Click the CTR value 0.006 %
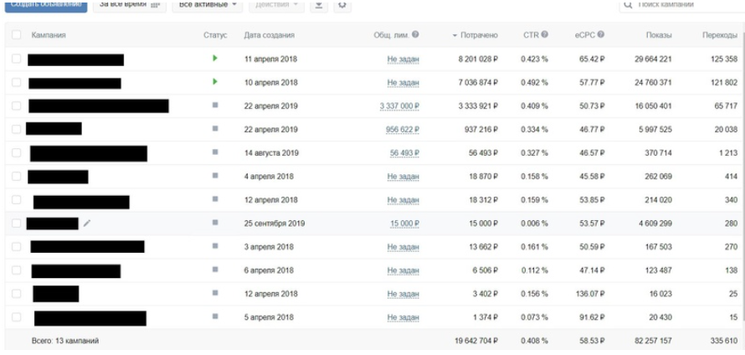 (534, 224)
